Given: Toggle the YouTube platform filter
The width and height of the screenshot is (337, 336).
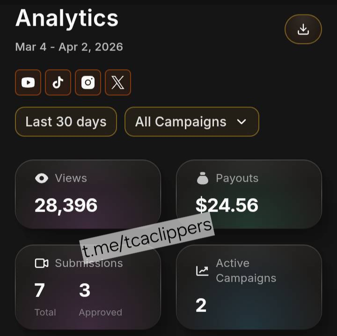Looking at the screenshot, I should 28,83.
